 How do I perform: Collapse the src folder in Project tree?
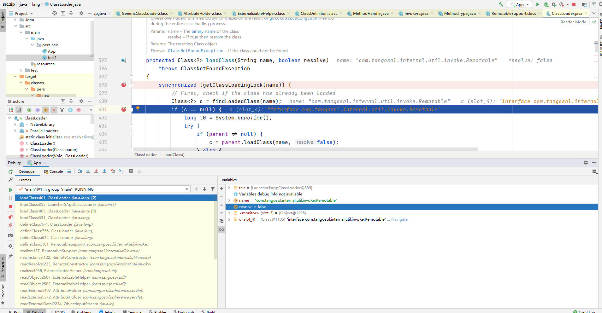click(x=15, y=26)
